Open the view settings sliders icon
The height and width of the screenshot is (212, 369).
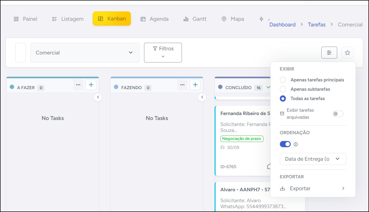click(x=329, y=53)
